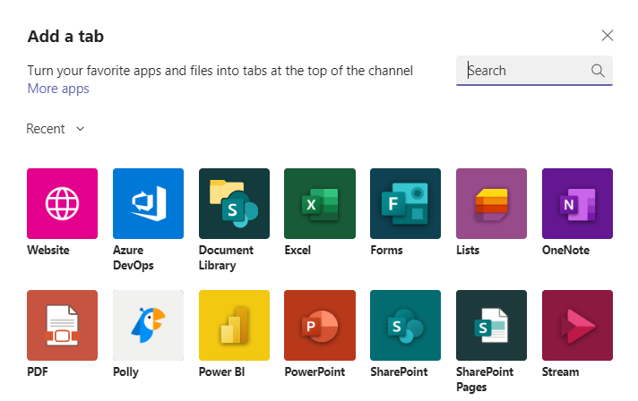
Task: Select the SharePoint Pages app
Action: click(491, 325)
